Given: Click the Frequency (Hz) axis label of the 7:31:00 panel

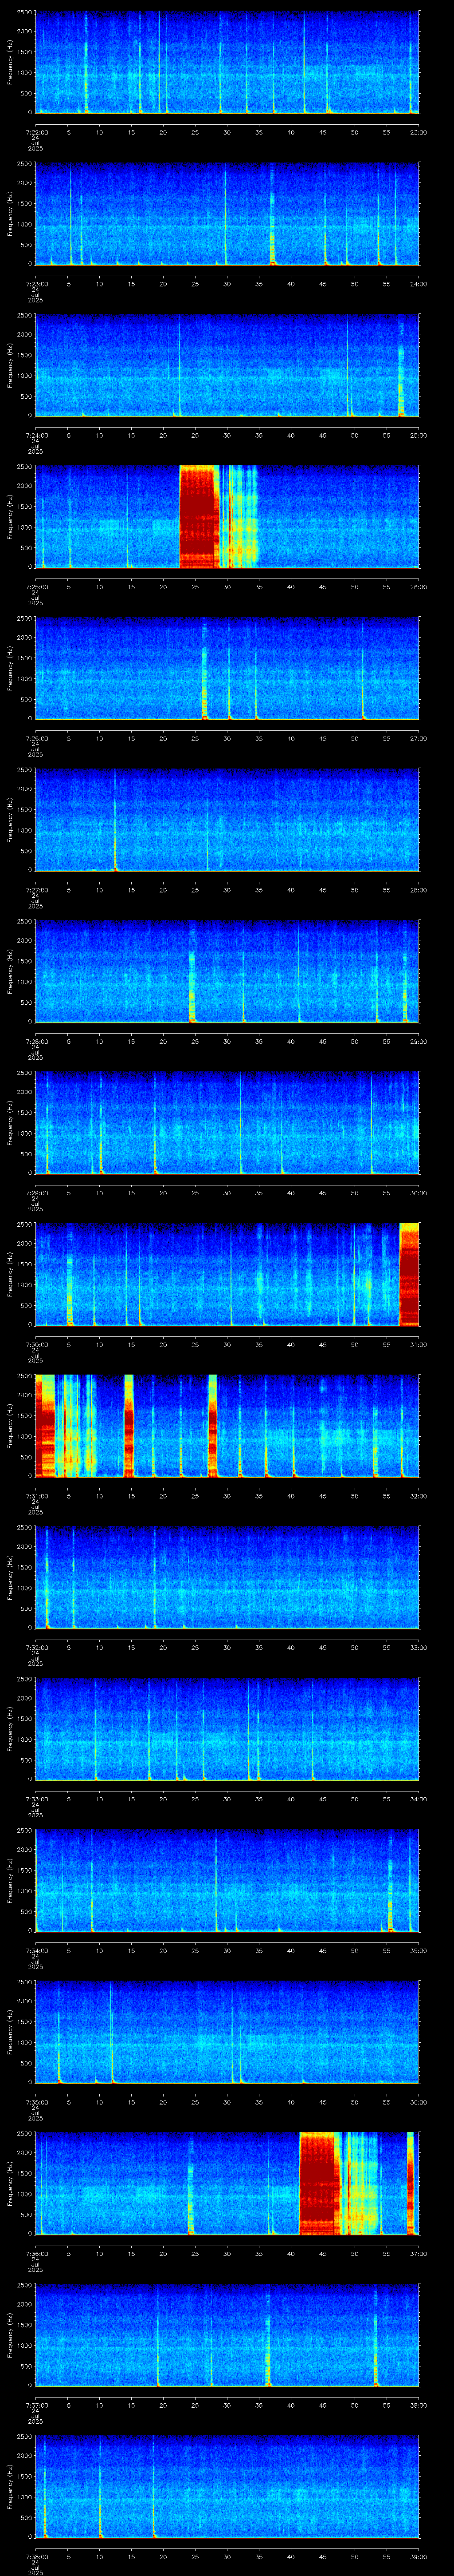Looking at the screenshot, I should click(11, 1426).
